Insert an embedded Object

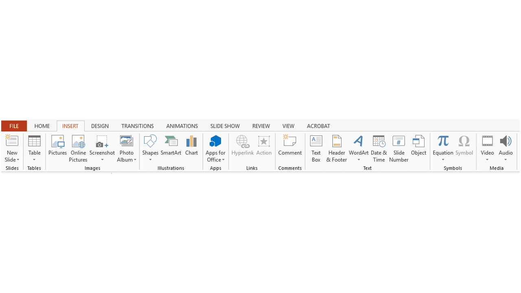[418, 147]
